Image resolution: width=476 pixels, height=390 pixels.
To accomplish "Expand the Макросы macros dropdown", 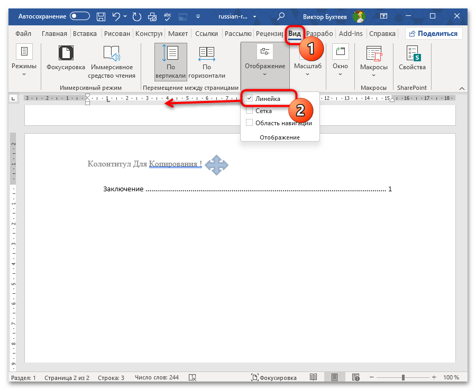I will tap(374, 61).
